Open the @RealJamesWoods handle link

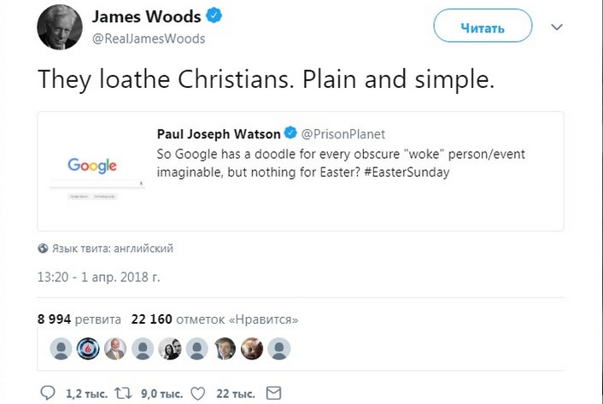pos(149,38)
